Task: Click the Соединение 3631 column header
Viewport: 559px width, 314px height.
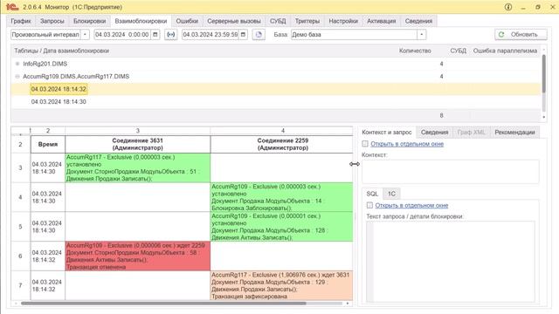Action: pyautogui.click(x=138, y=144)
